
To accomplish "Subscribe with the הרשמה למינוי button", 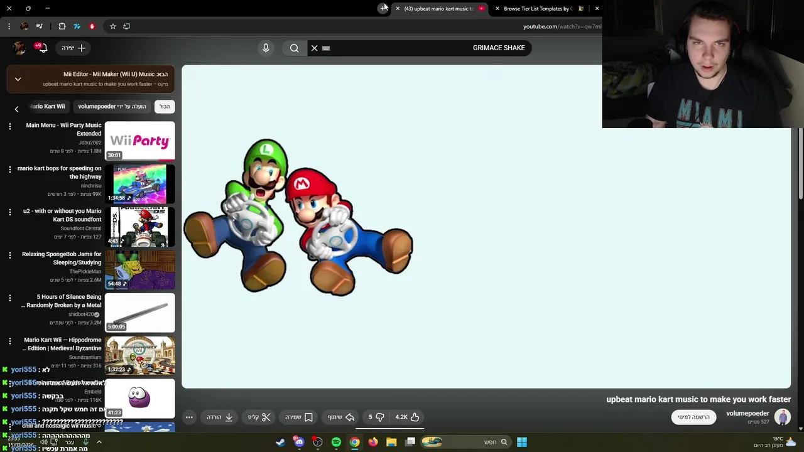I will point(693,417).
